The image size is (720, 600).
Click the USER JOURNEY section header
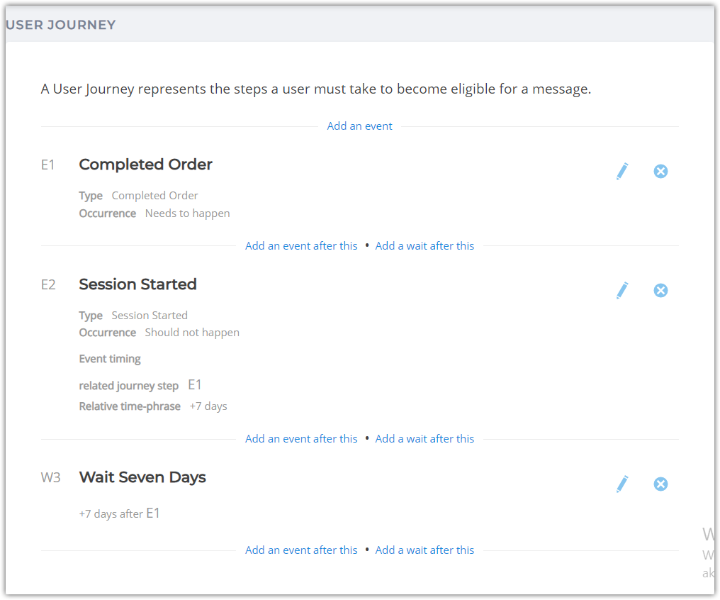pyautogui.click(x=61, y=25)
